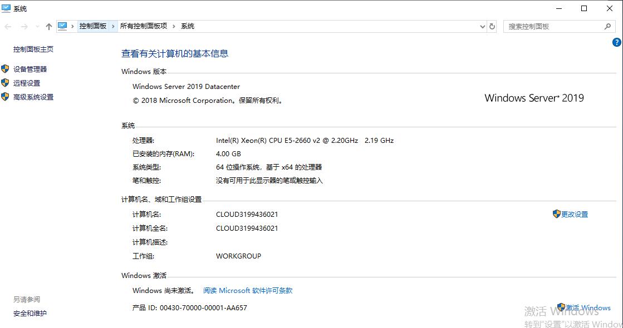Click the Windows Server 2019 Datacenter text
Screen dimensions: 623x328
tap(187, 87)
